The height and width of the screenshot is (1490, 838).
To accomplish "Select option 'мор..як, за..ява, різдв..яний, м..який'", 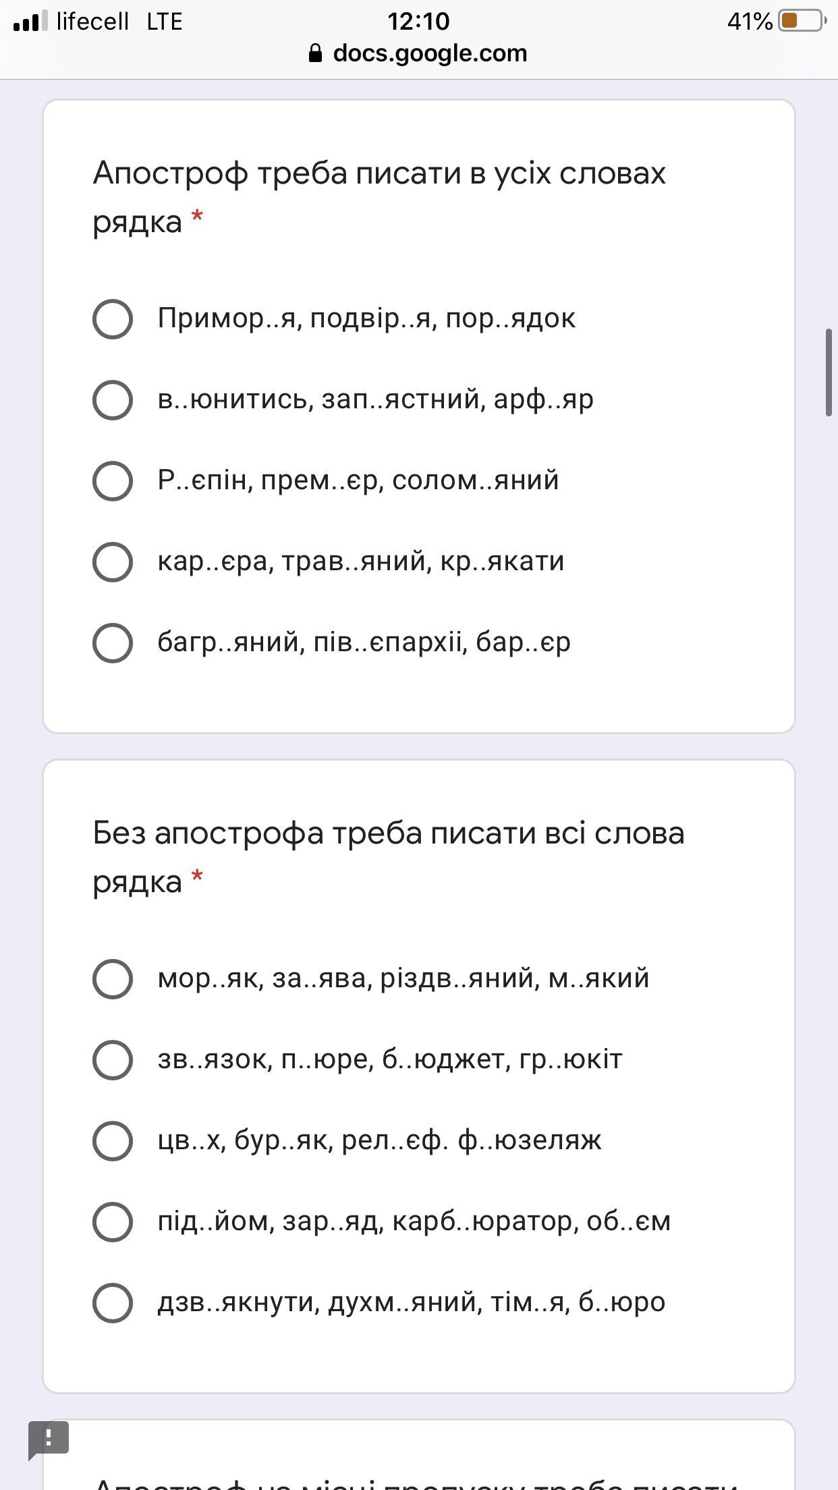I will [x=112, y=978].
